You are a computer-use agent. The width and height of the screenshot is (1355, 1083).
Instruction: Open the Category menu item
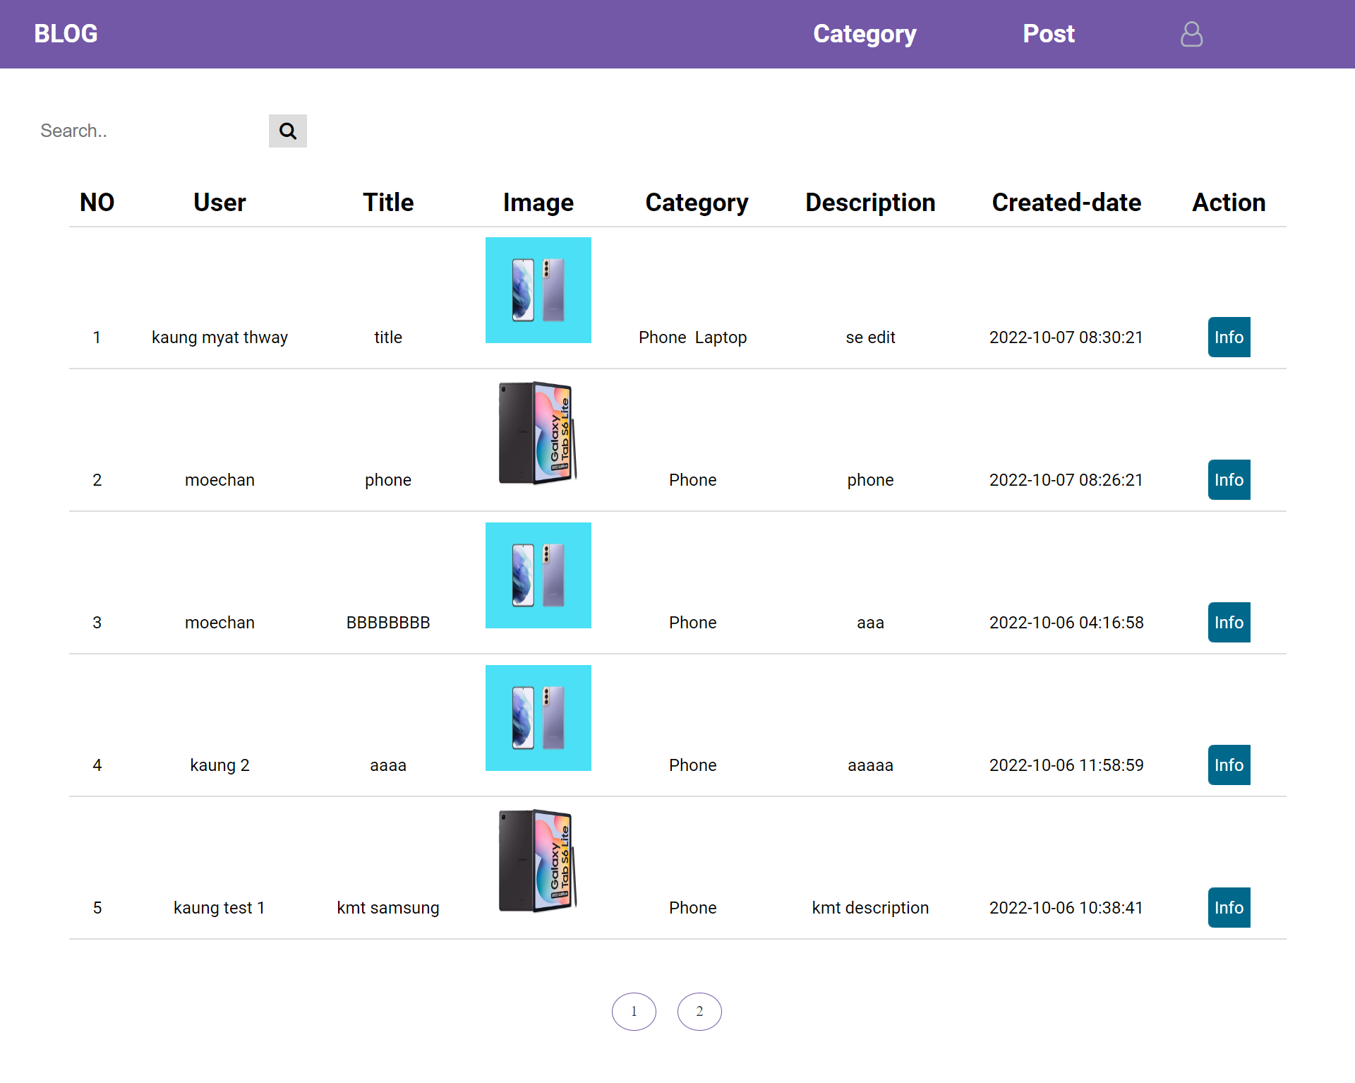click(x=864, y=33)
